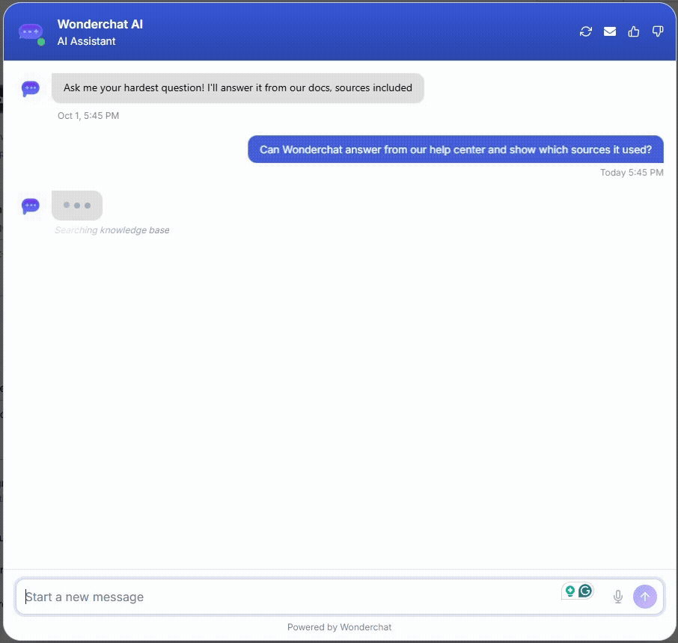The width and height of the screenshot is (678, 643).
Task: Click the three-dot typing indicator bubble
Action: (x=77, y=206)
